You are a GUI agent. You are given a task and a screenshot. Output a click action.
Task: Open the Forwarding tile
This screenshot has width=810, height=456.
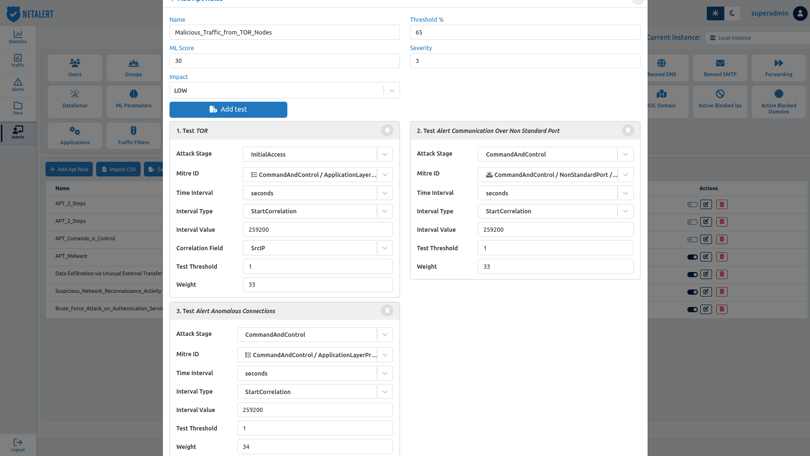tap(779, 68)
